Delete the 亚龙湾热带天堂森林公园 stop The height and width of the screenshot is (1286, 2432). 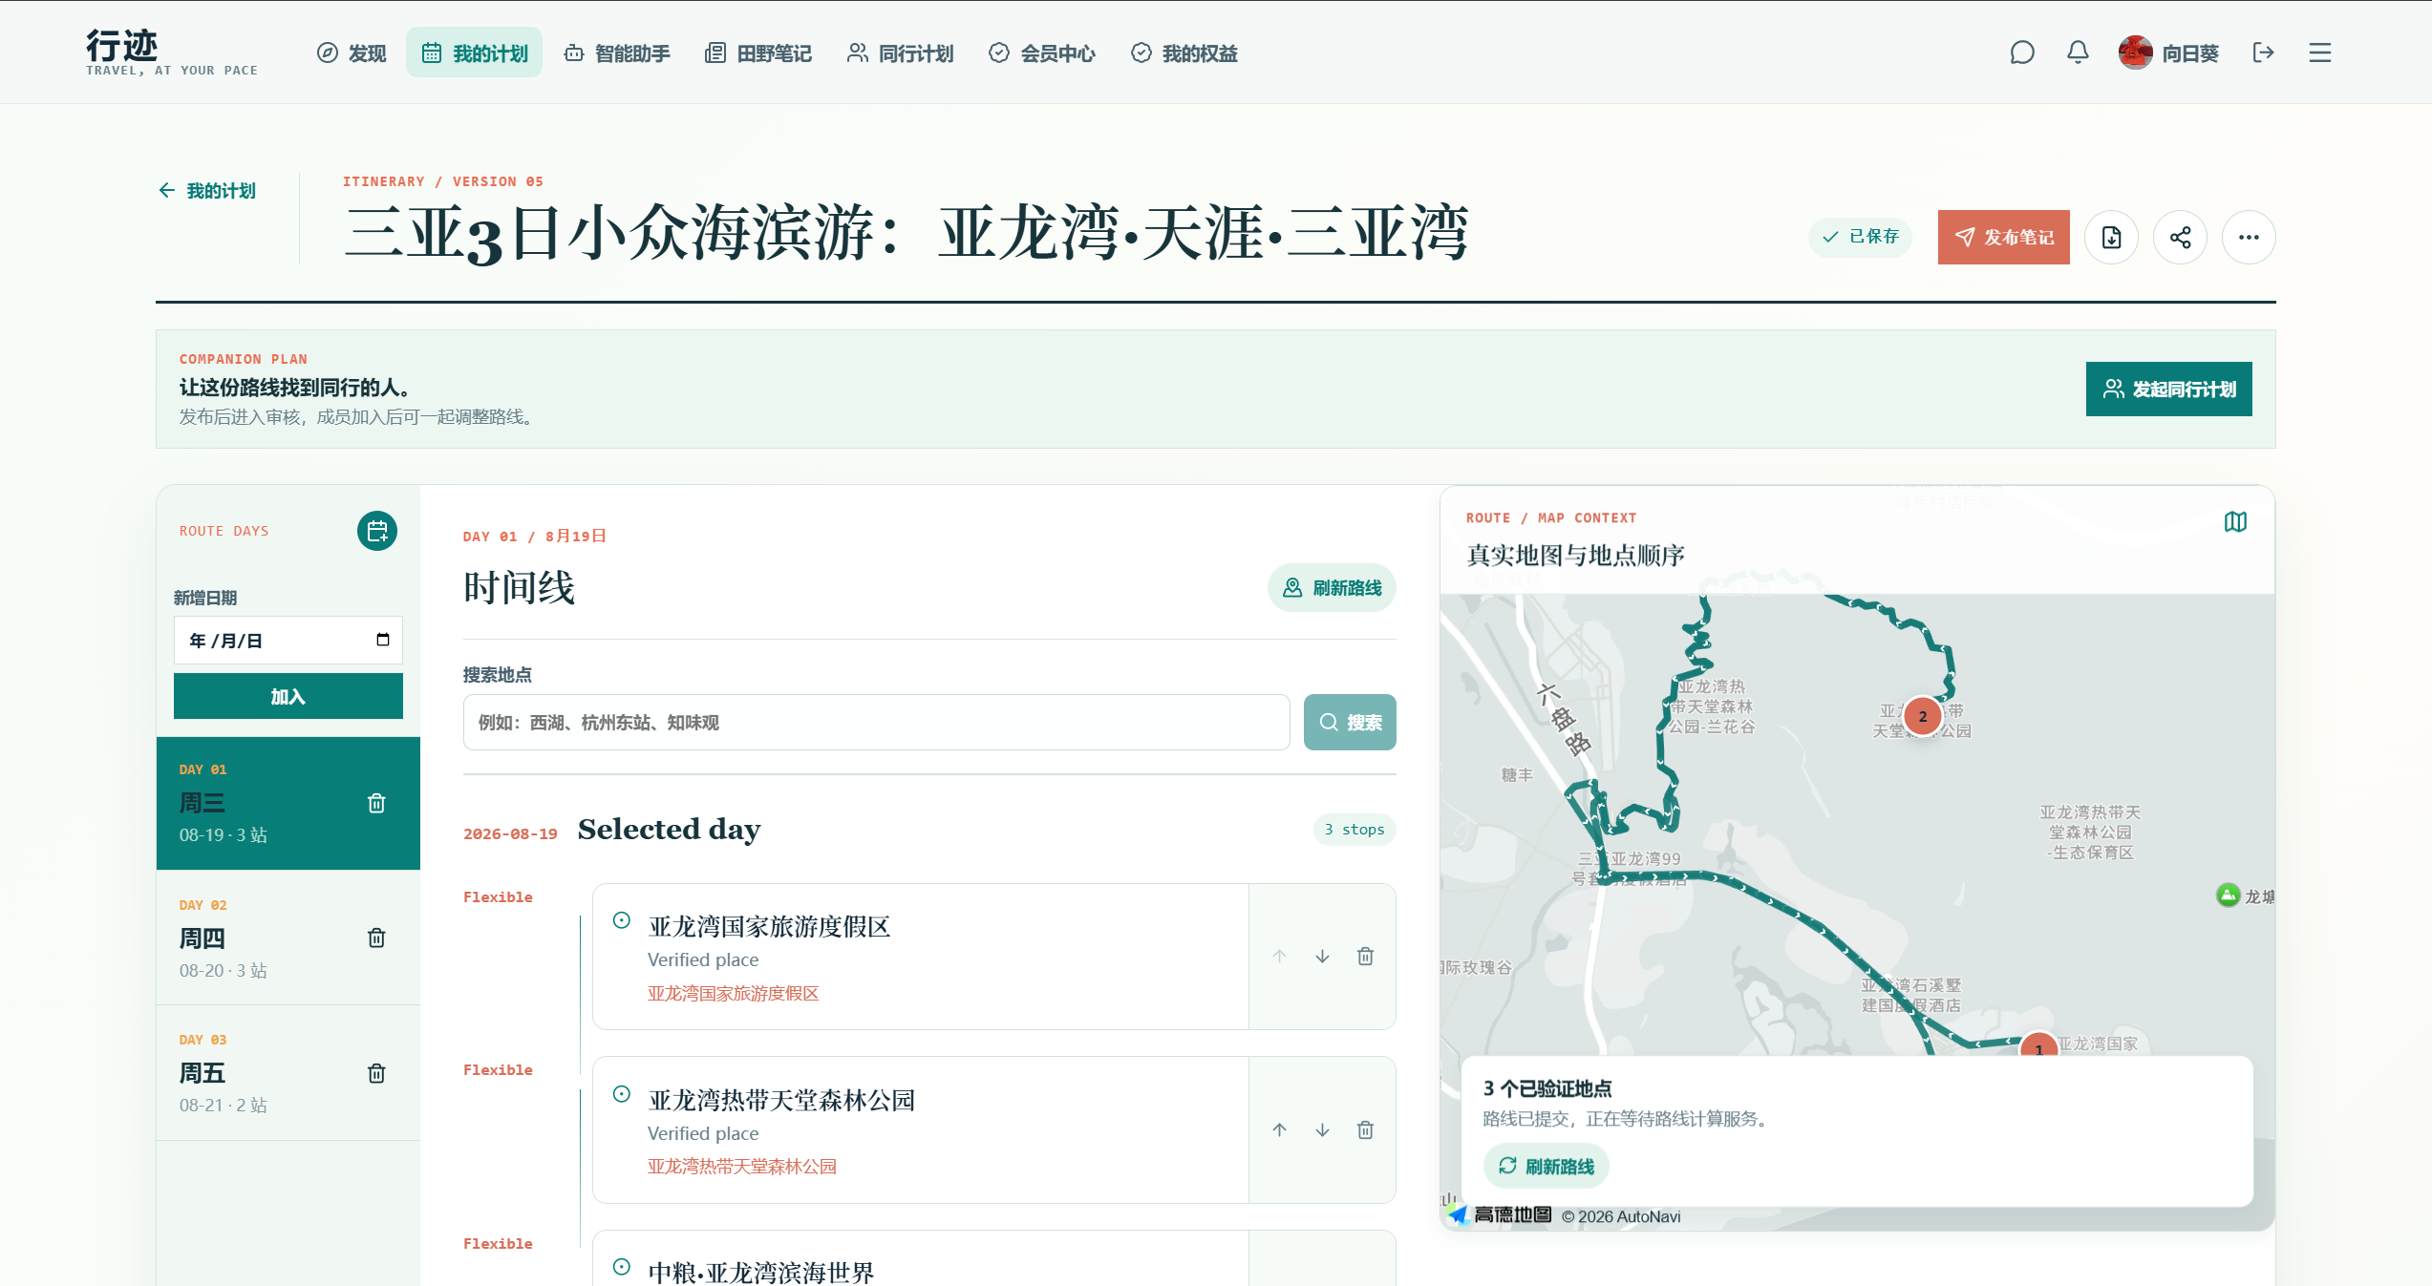[x=1365, y=1129]
